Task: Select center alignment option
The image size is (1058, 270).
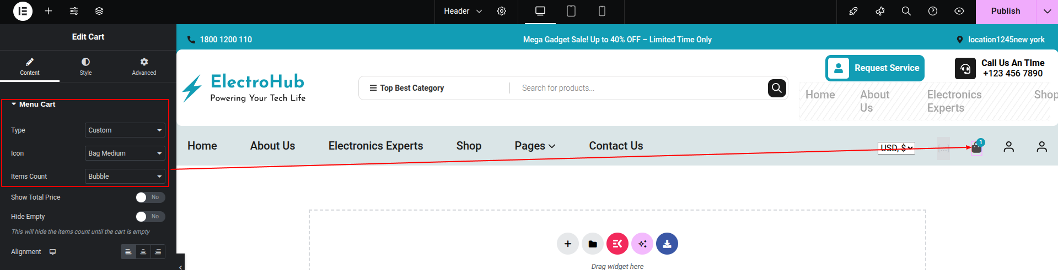Action: pos(143,252)
